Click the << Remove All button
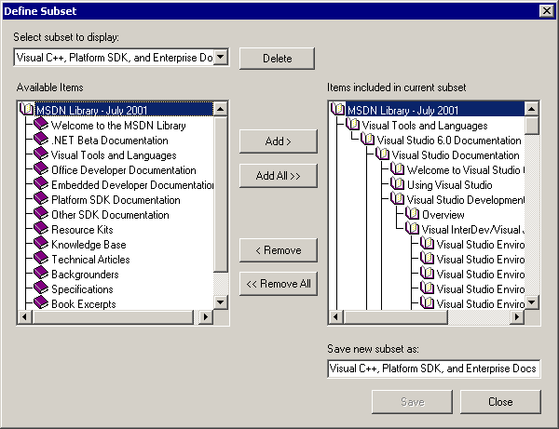 (279, 284)
